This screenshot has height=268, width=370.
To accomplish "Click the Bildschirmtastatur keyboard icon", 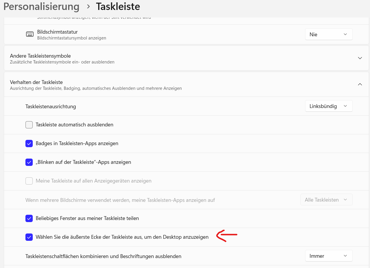I will click(x=30, y=34).
